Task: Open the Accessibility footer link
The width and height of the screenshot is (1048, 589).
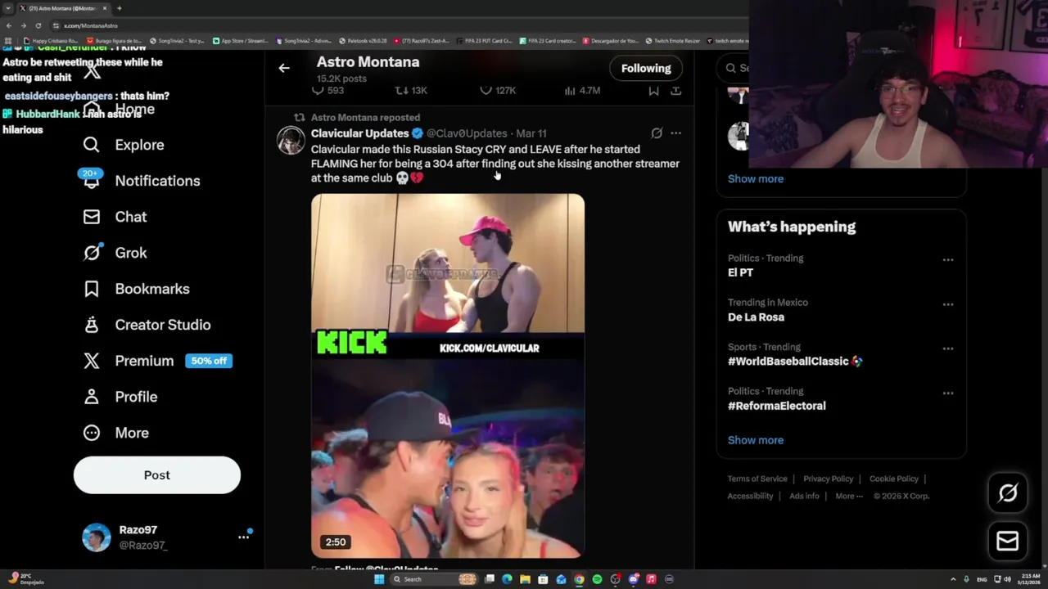Action: pyautogui.click(x=750, y=496)
